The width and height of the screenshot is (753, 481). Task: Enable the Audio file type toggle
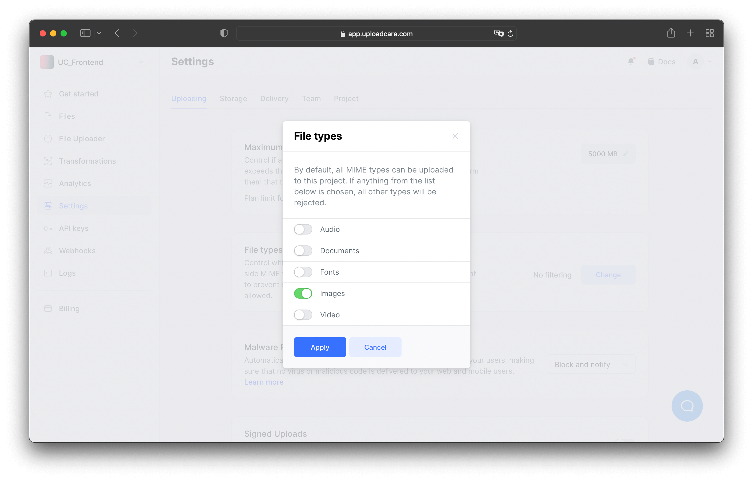point(303,229)
